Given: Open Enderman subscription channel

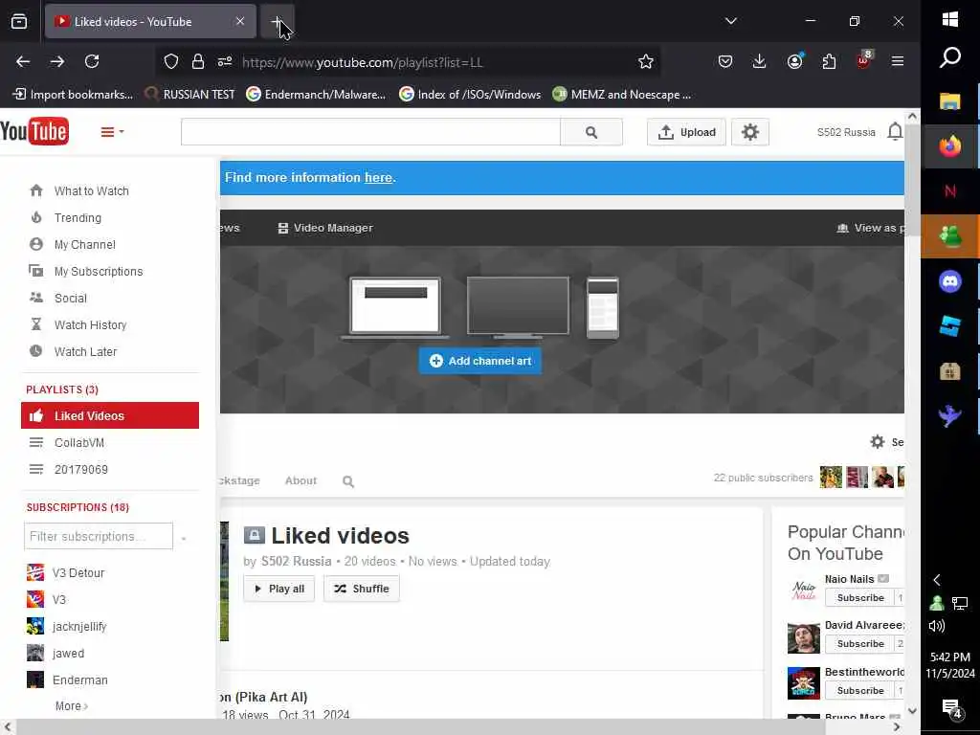Looking at the screenshot, I should pyautogui.click(x=80, y=680).
